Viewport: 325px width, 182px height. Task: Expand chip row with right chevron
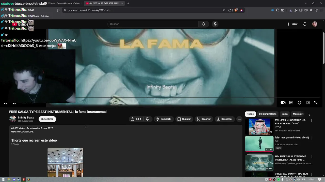coord(309,115)
